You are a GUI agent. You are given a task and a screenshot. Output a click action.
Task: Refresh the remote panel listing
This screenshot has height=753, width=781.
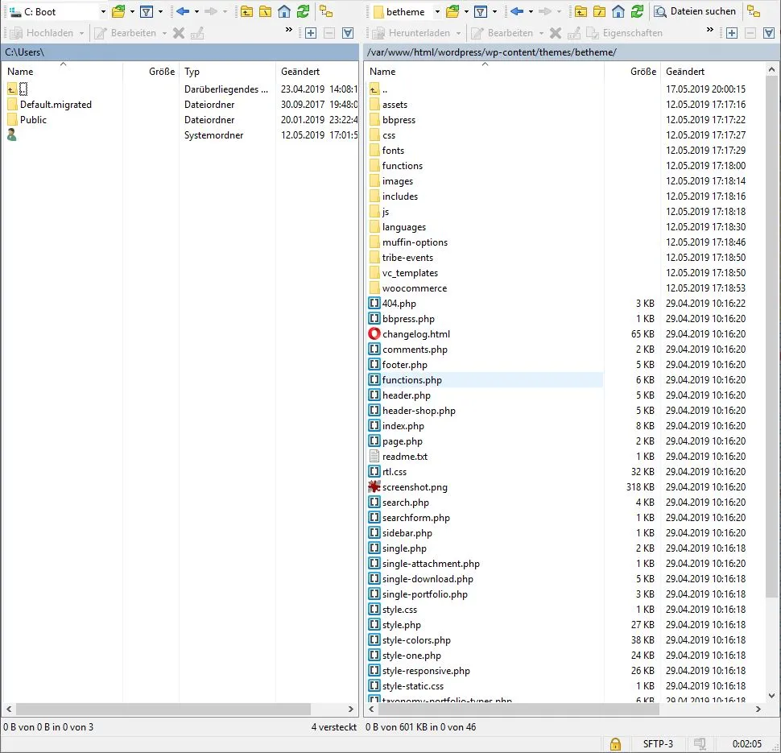pos(638,11)
